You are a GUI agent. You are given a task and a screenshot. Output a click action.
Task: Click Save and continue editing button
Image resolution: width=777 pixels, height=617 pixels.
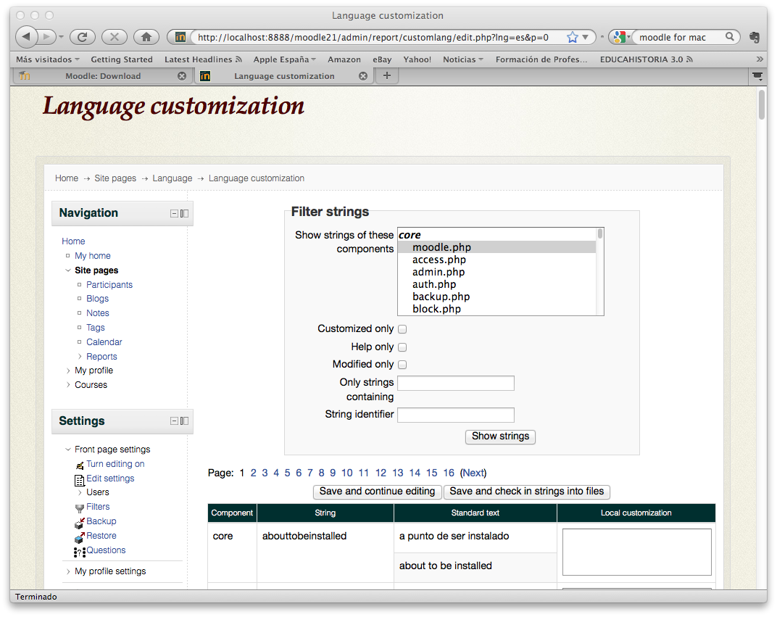[377, 492]
